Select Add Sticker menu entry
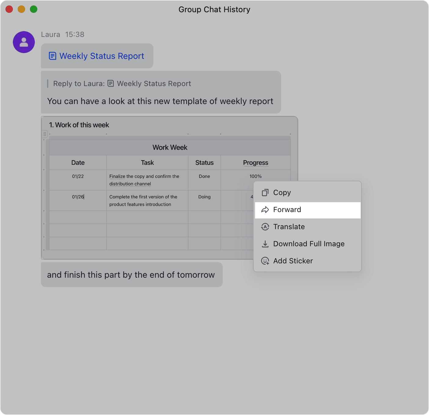 point(293,261)
